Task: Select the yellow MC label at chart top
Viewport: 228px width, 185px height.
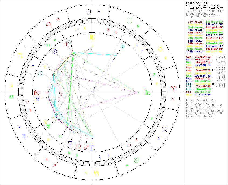Action: click(x=92, y=36)
